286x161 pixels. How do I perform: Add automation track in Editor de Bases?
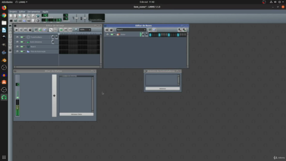[x=154, y=30]
